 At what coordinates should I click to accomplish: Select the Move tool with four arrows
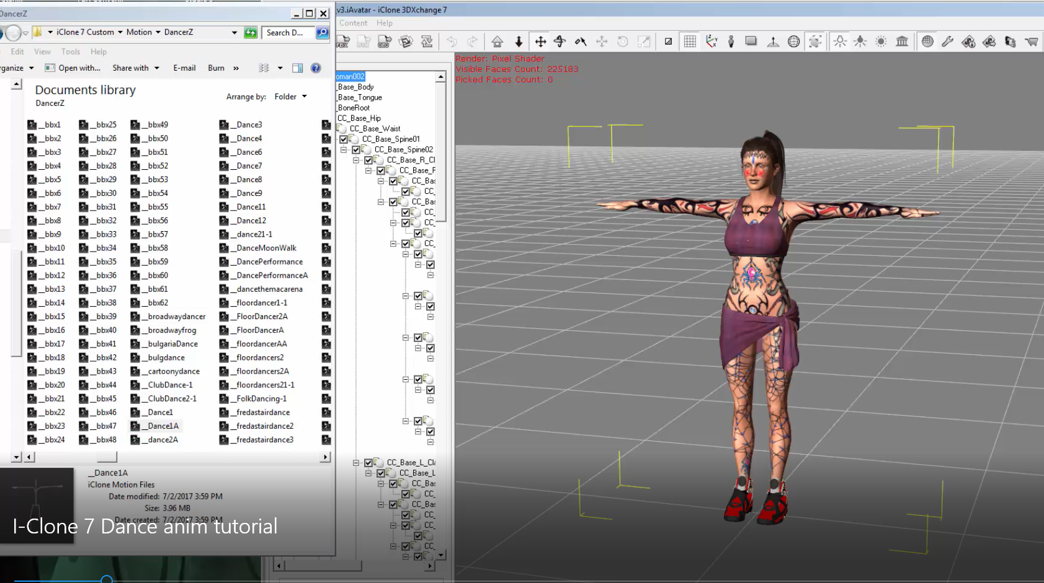click(x=540, y=42)
